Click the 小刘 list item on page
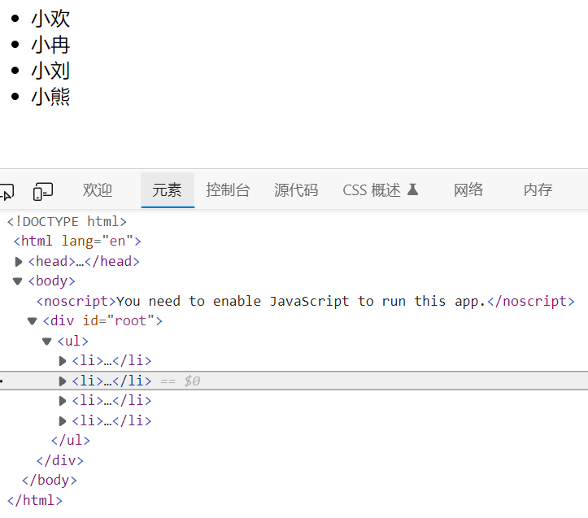 pyautogui.click(x=50, y=71)
